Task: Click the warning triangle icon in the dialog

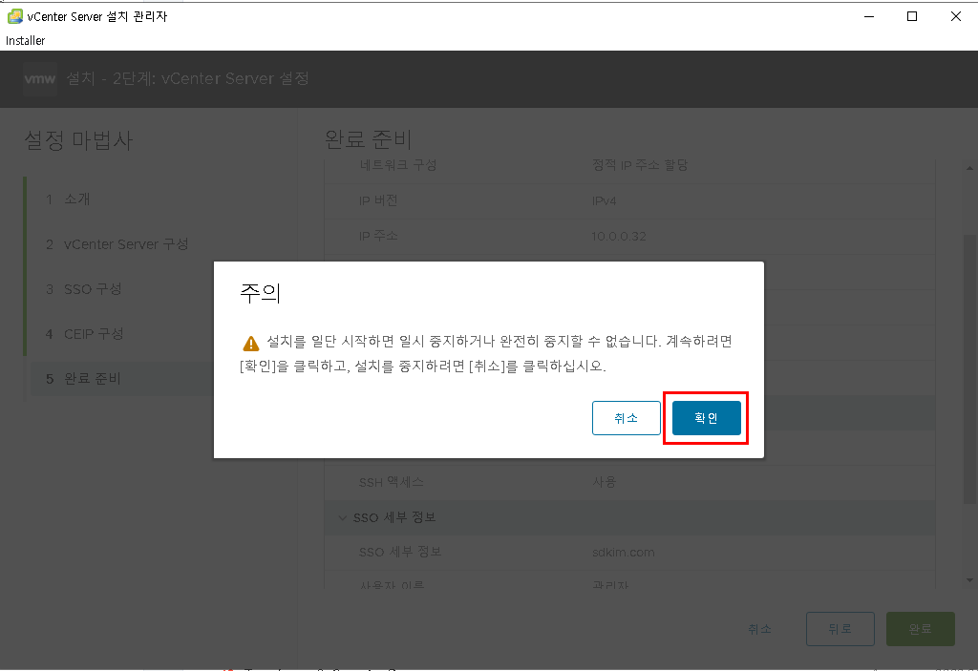Action: point(251,343)
